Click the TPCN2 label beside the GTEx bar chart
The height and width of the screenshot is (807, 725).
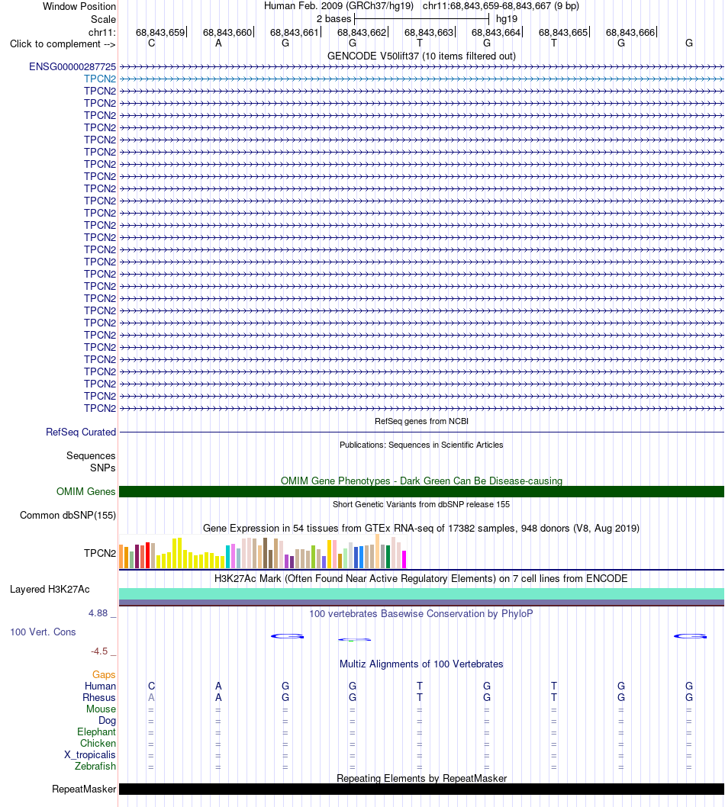(100, 553)
